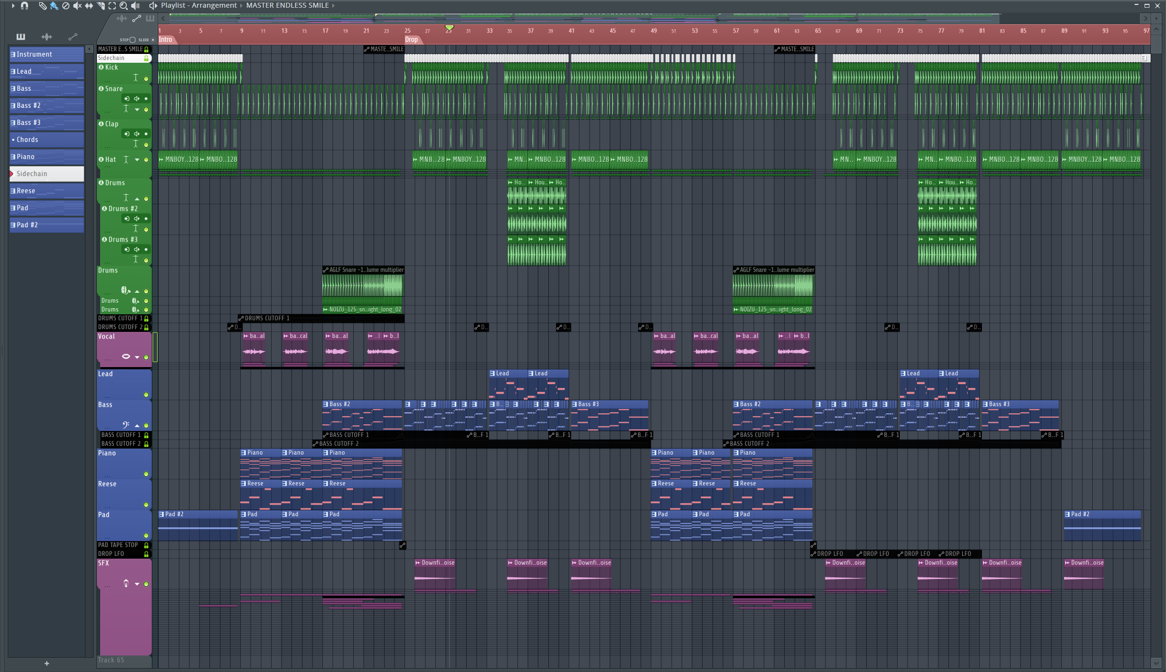
Task: Click the pattern speaker icon before Playlist title
Action: [x=153, y=6]
